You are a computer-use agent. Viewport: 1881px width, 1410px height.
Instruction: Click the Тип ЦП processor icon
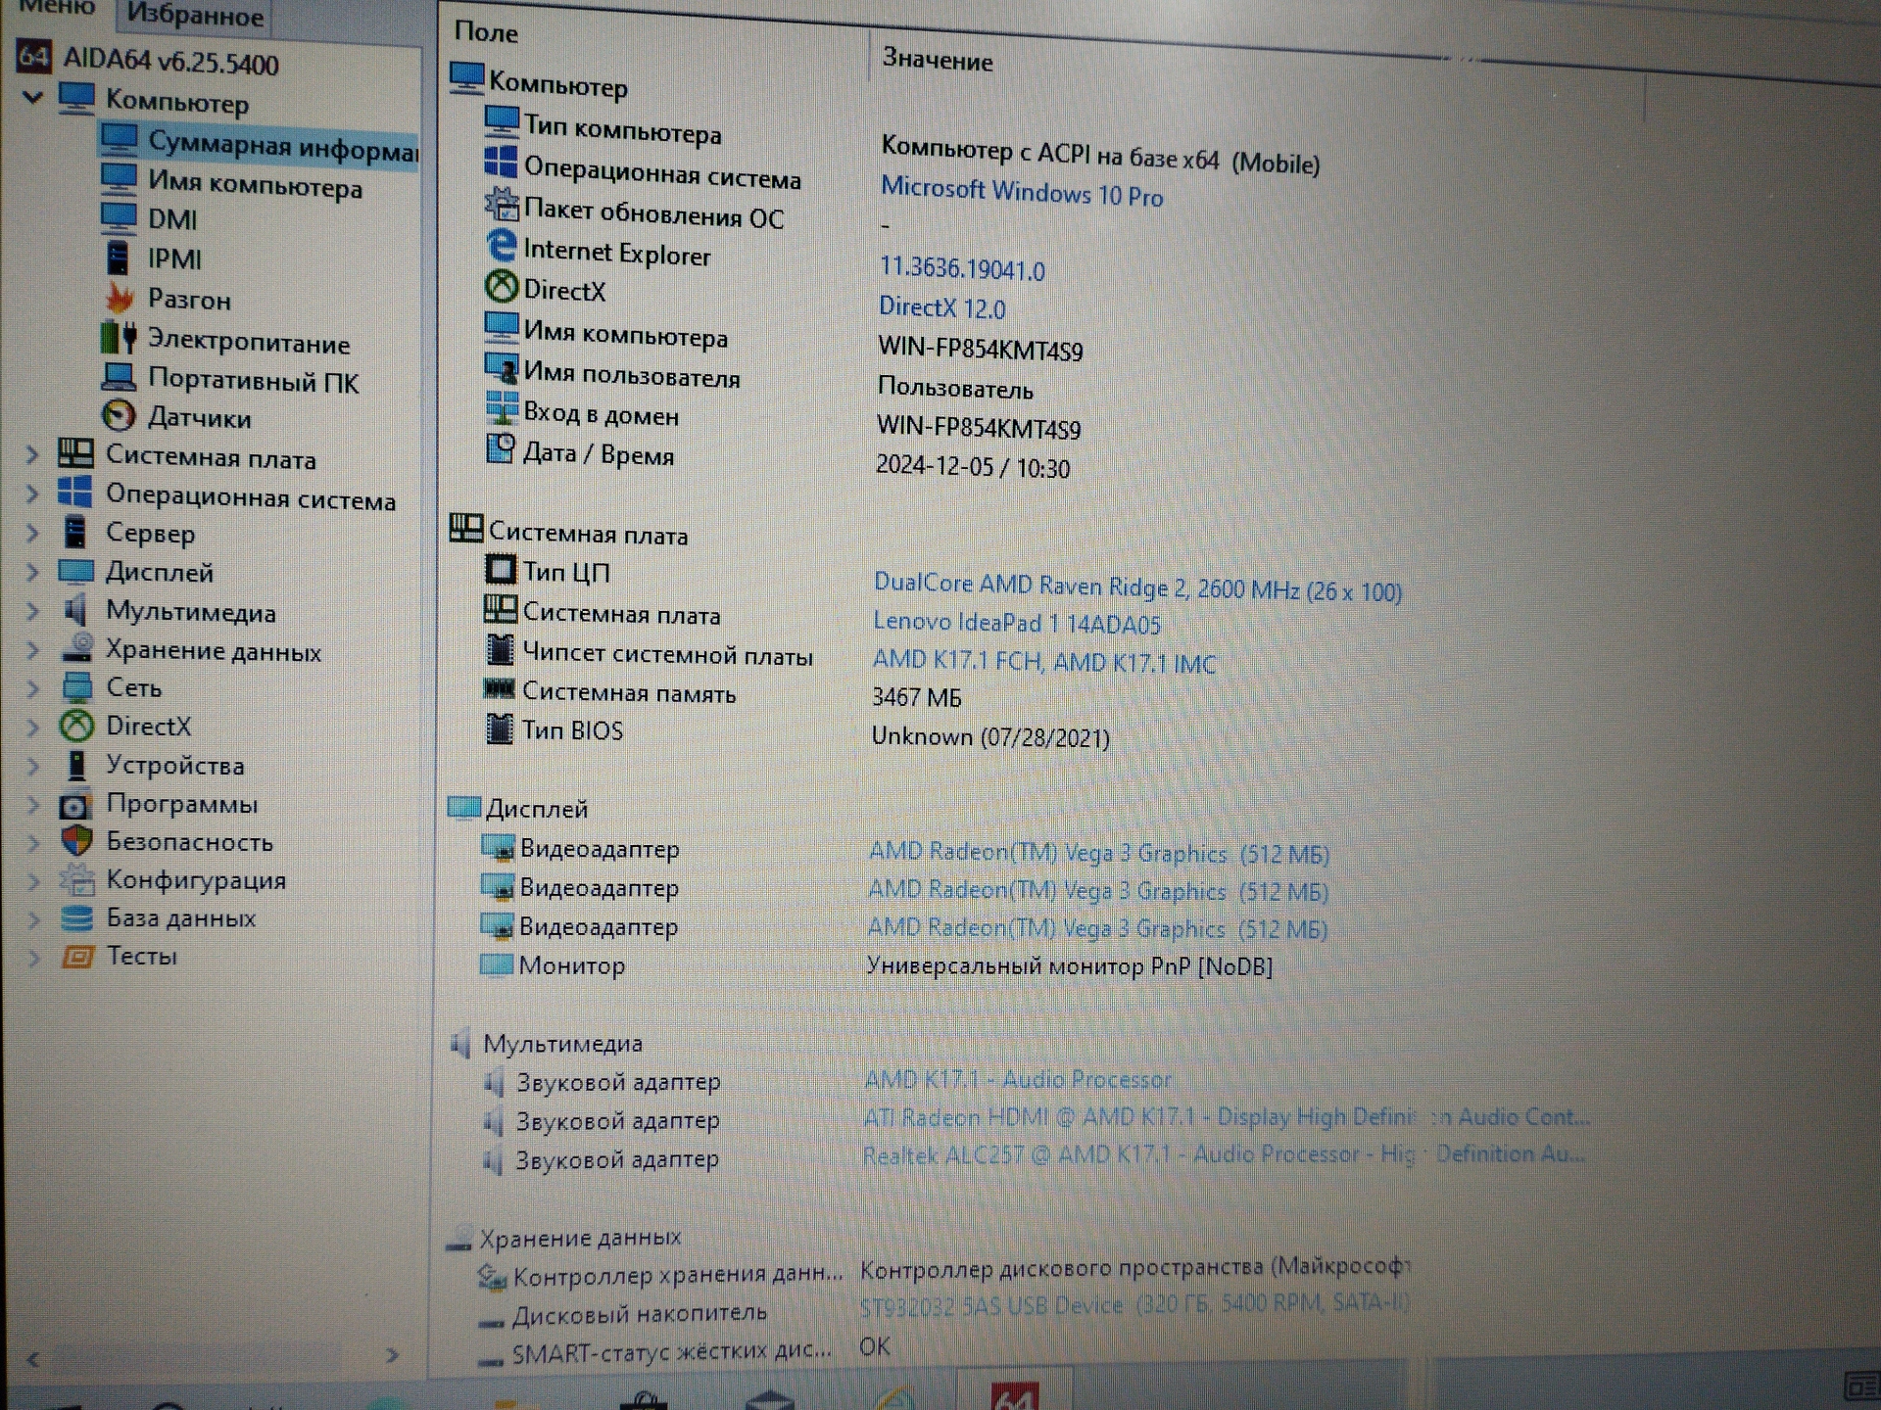[x=501, y=569]
